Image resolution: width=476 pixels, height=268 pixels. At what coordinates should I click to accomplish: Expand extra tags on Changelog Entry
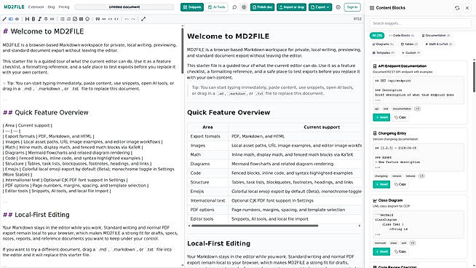421,176
